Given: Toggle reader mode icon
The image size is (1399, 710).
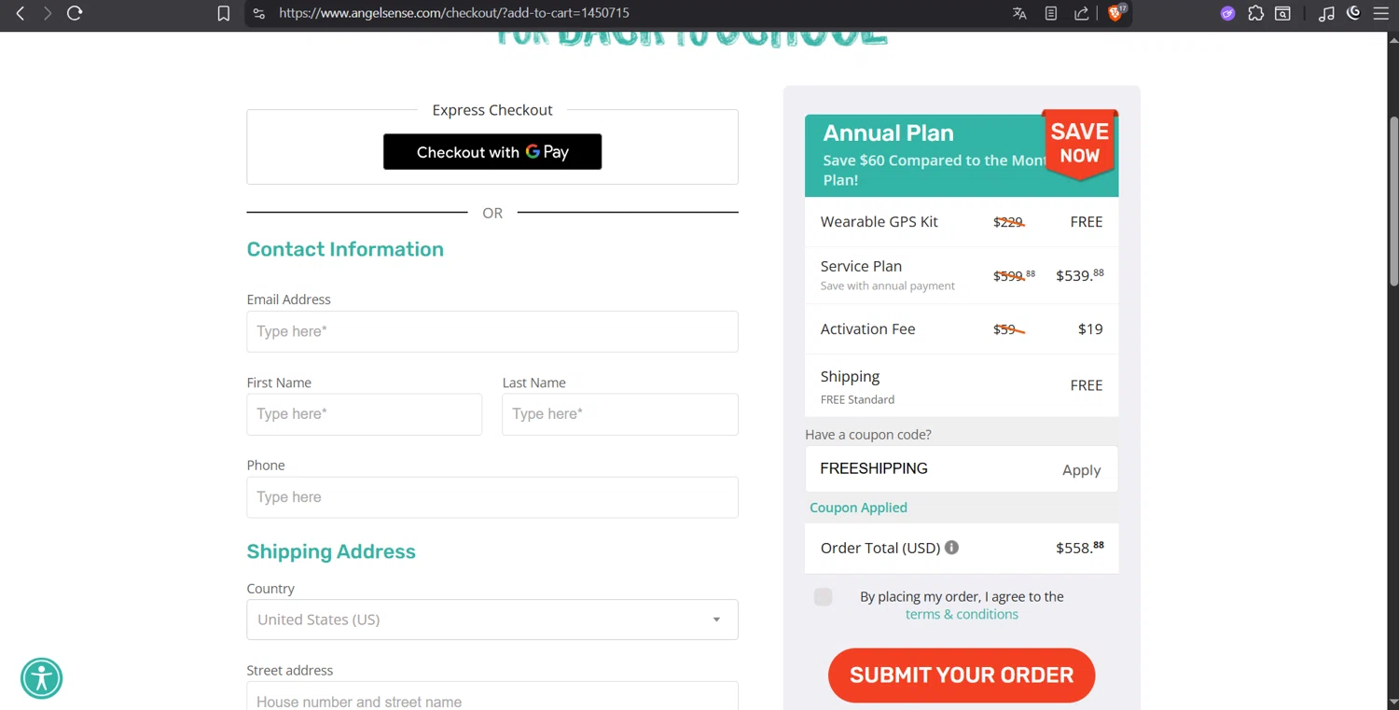Looking at the screenshot, I should tap(1051, 13).
